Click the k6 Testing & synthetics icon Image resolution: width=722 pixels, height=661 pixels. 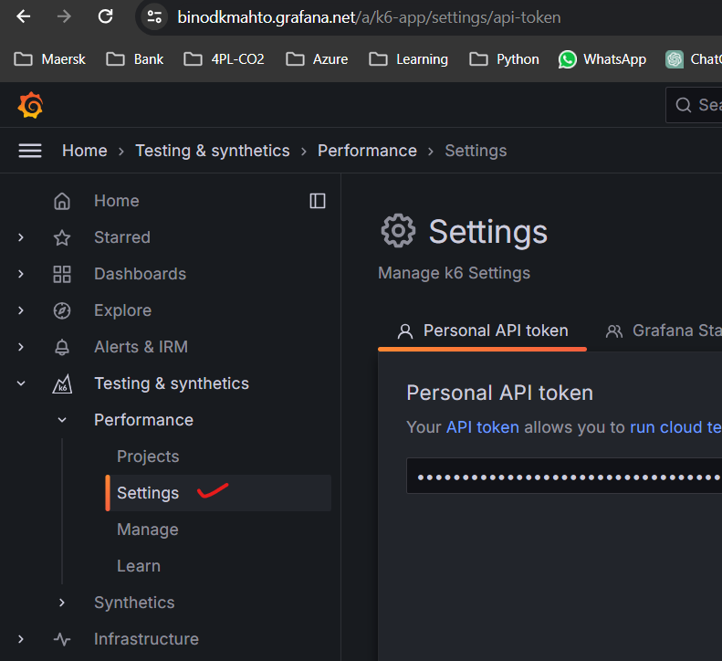pos(62,384)
